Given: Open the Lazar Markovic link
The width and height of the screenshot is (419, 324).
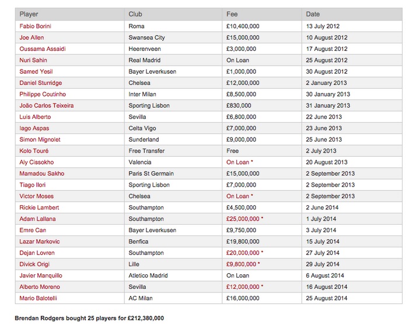Looking at the screenshot, I should coord(39,242).
